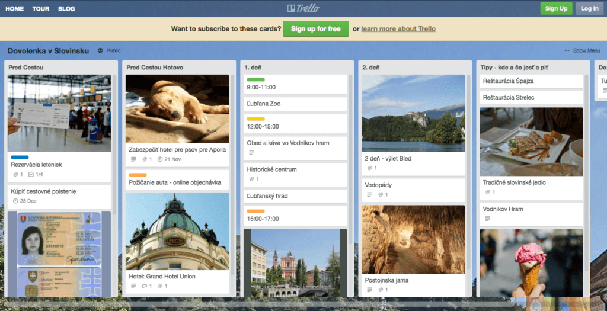This screenshot has width=607, height=311.
Task: Click attachment icon on Historické centrum card
Action: pos(251,179)
